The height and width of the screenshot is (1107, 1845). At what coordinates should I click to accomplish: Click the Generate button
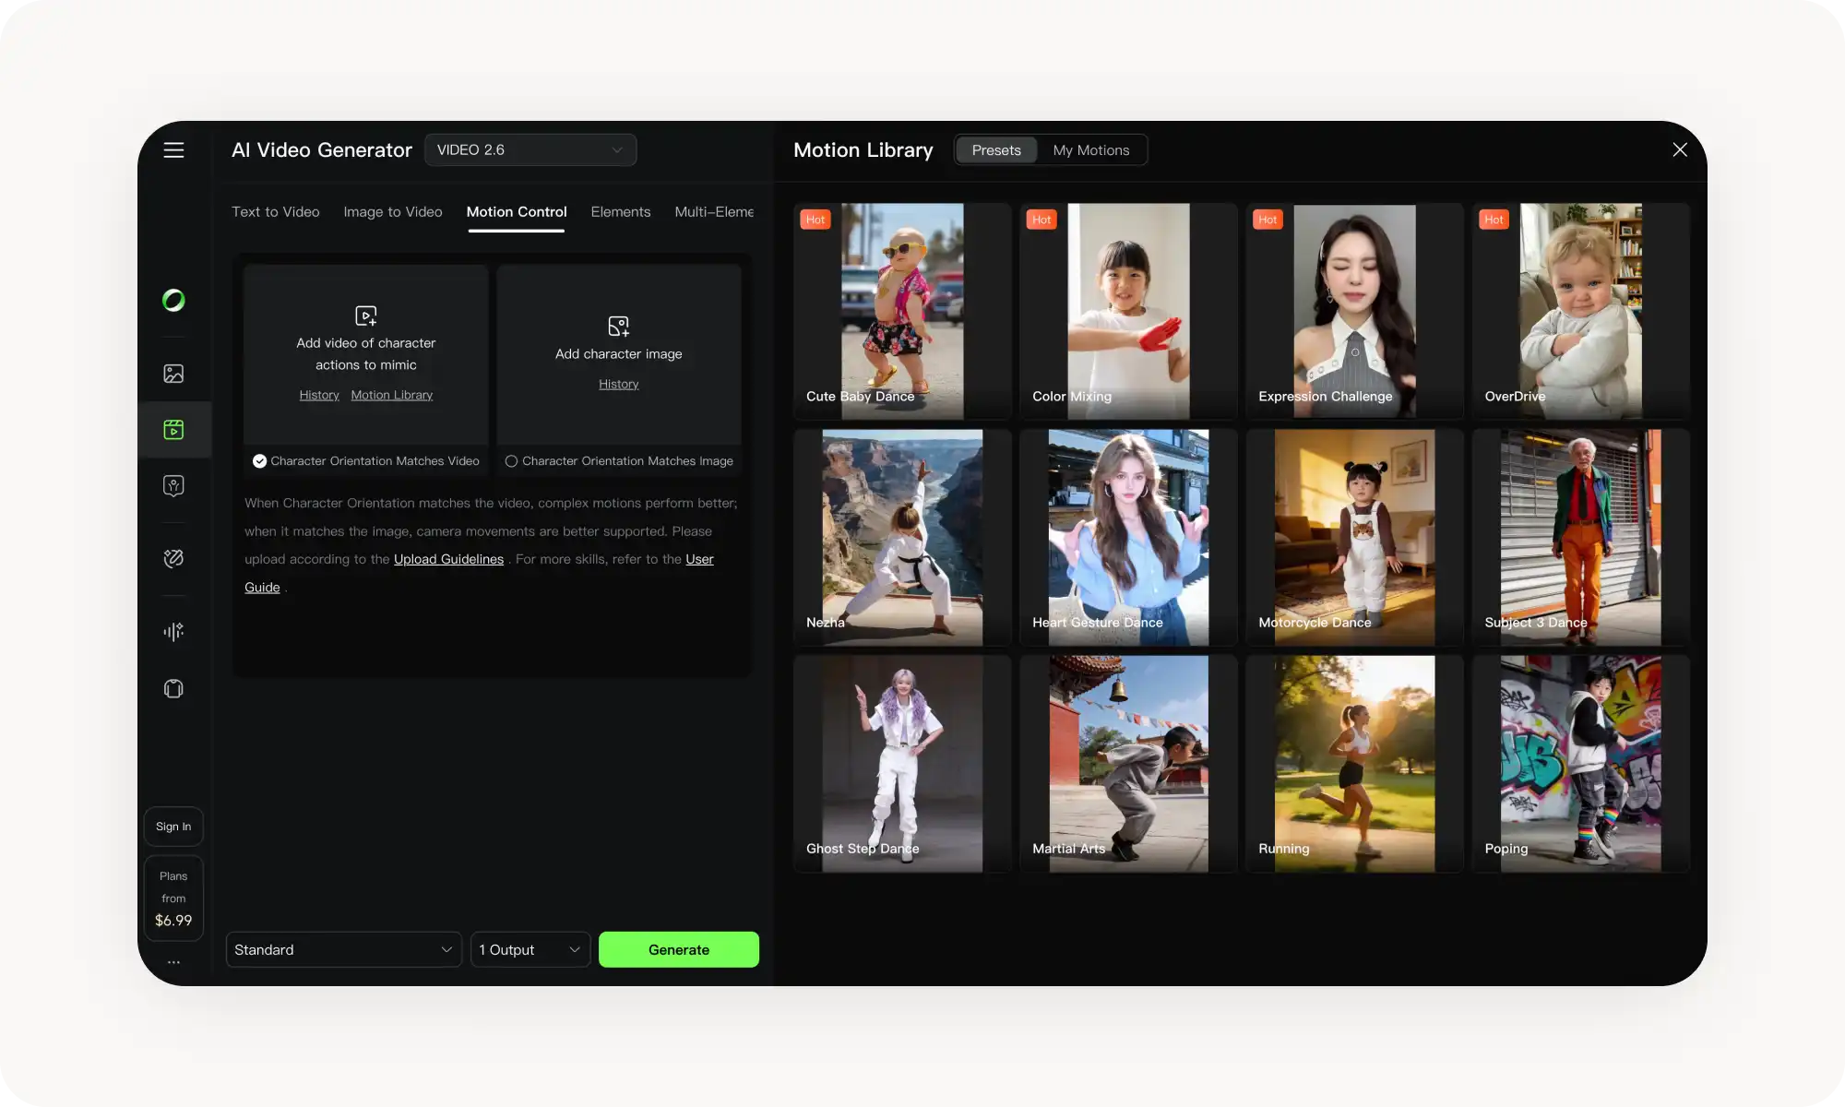click(679, 949)
